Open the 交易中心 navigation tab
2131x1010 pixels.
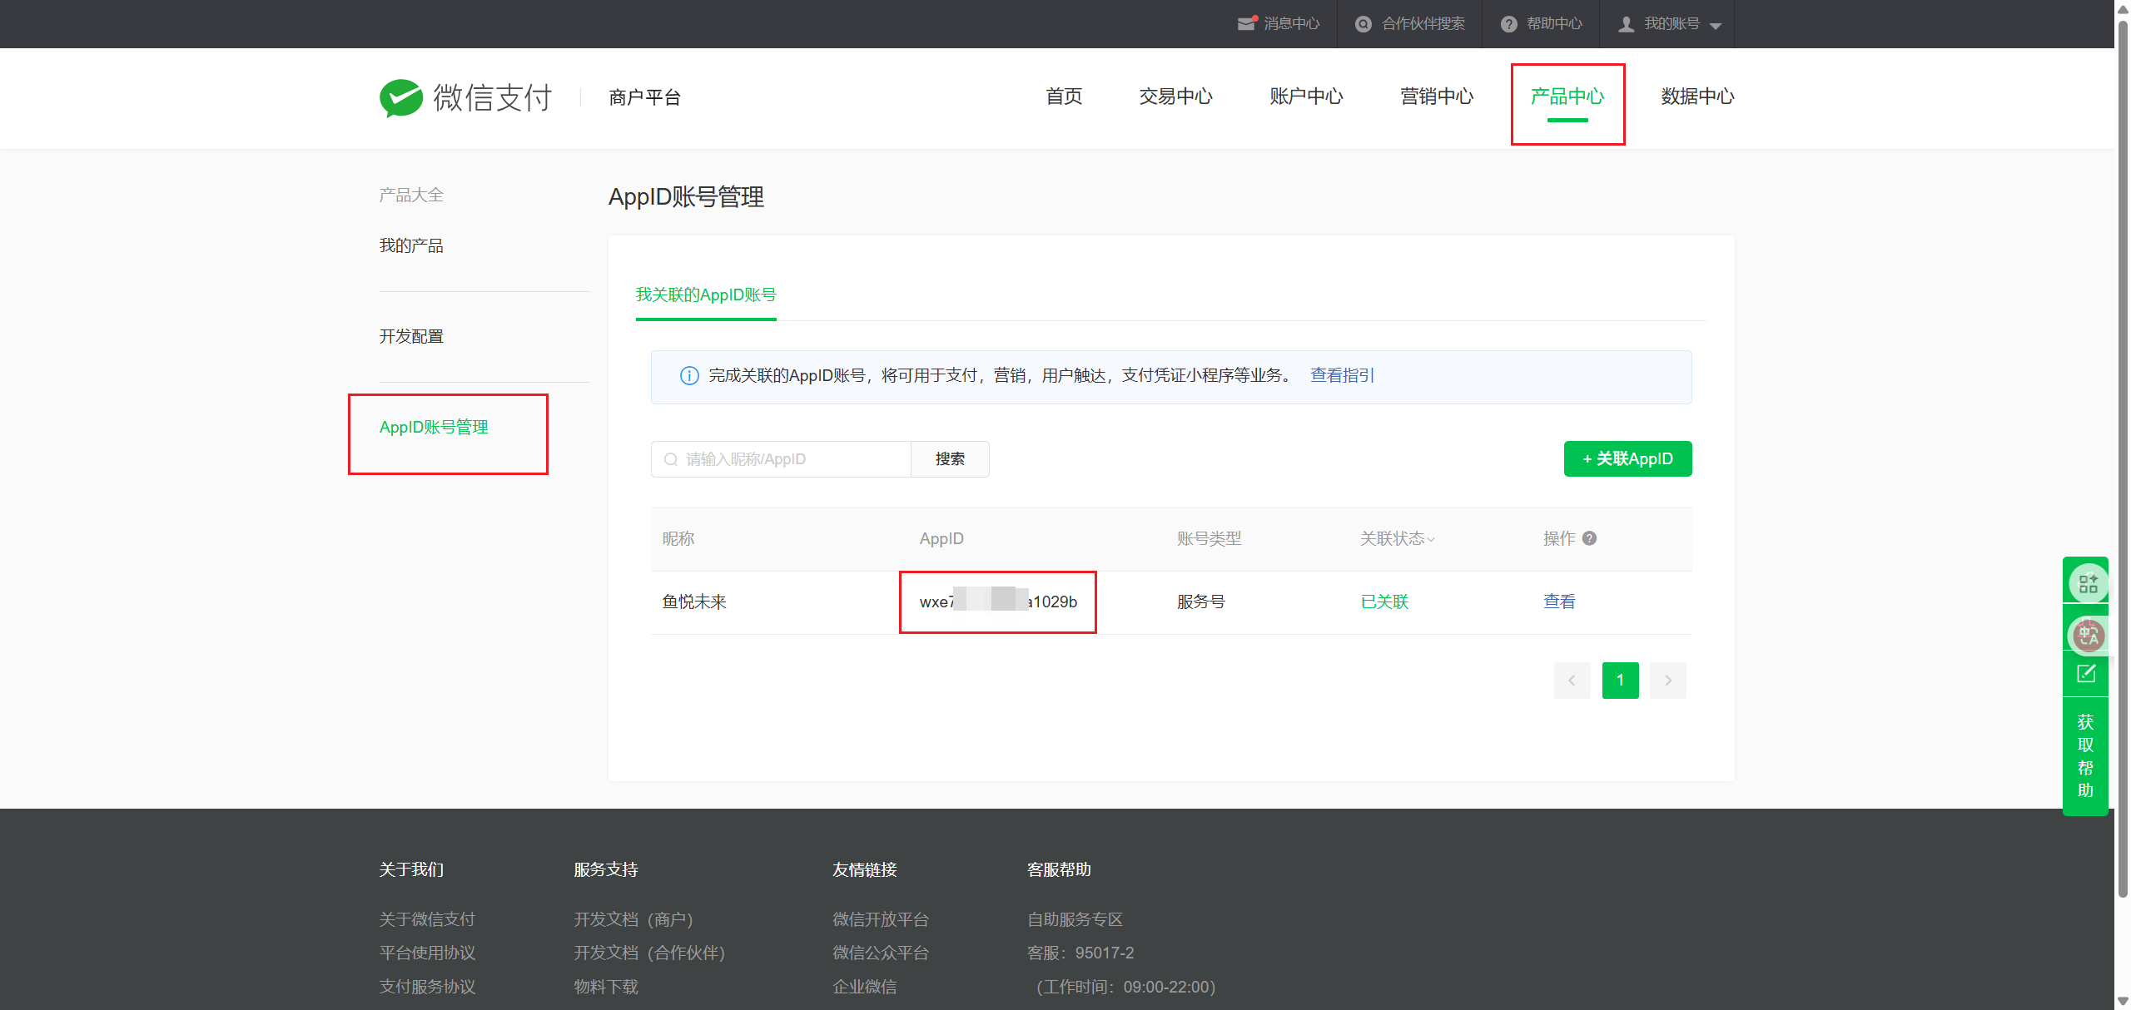1175,97
